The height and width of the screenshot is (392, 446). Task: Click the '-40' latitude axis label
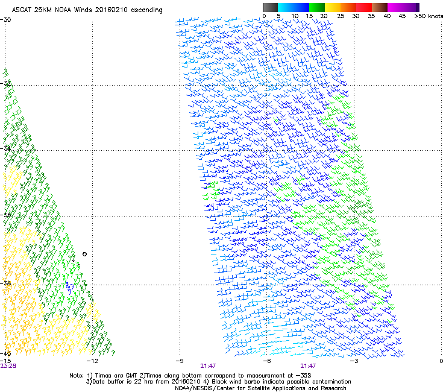click(6, 353)
